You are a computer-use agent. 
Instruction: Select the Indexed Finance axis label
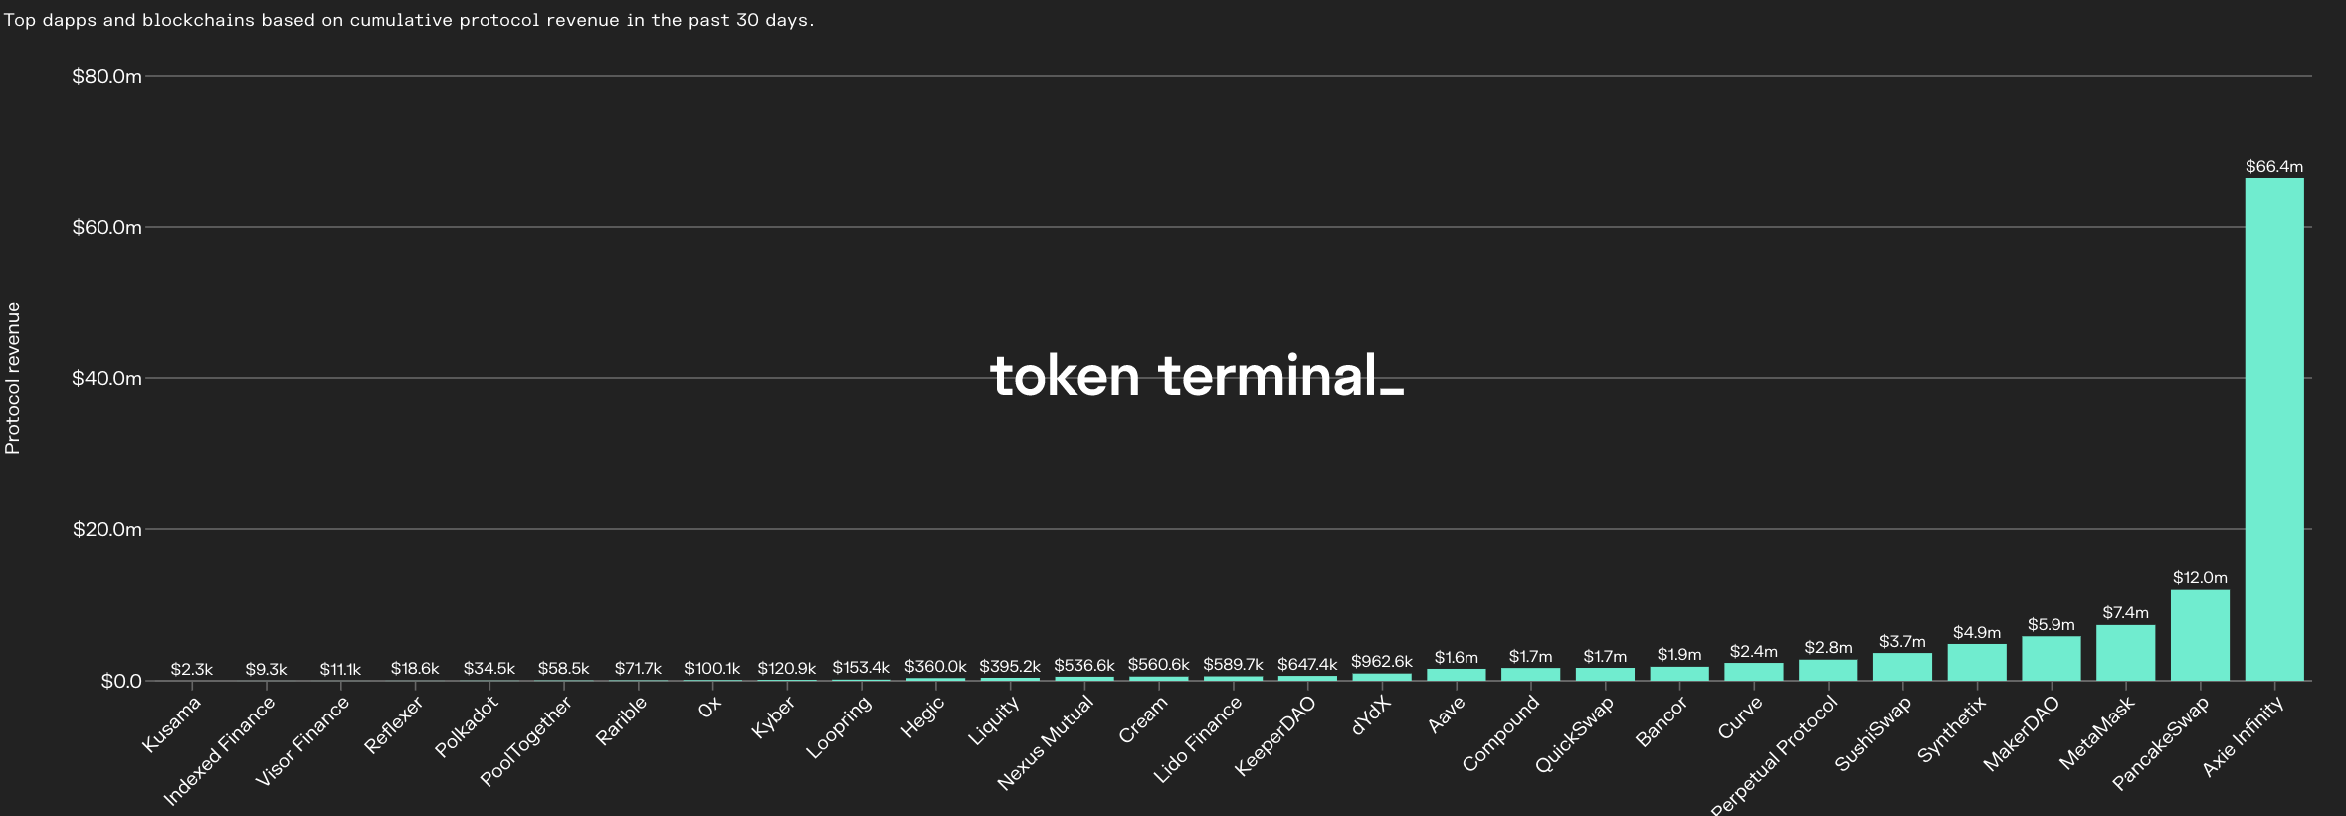[x=219, y=751]
